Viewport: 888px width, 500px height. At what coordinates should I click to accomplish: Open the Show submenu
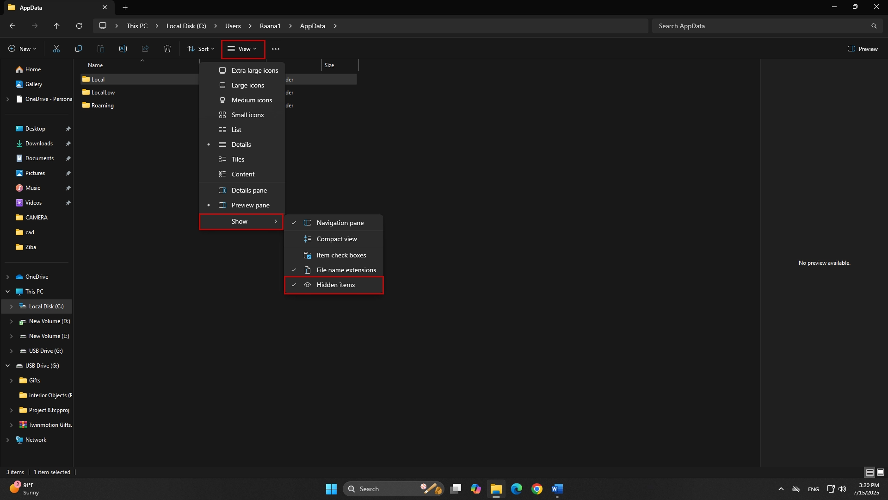pos(241,221)
